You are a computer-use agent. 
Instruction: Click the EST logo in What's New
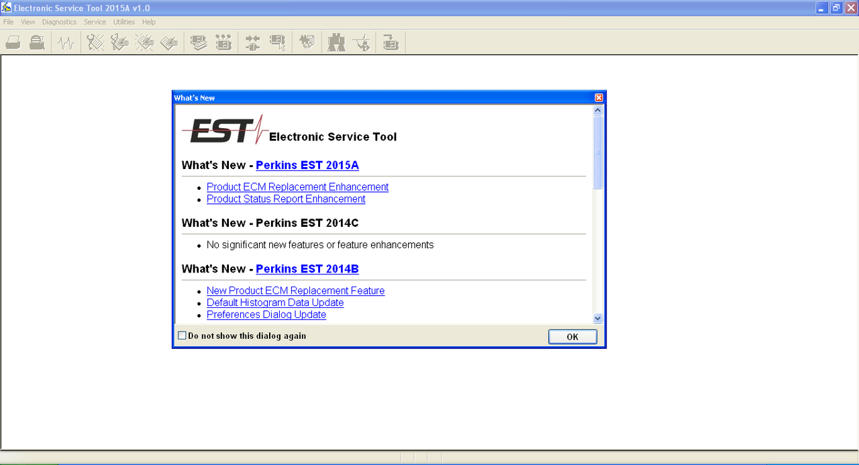click(x=225, y=129)
